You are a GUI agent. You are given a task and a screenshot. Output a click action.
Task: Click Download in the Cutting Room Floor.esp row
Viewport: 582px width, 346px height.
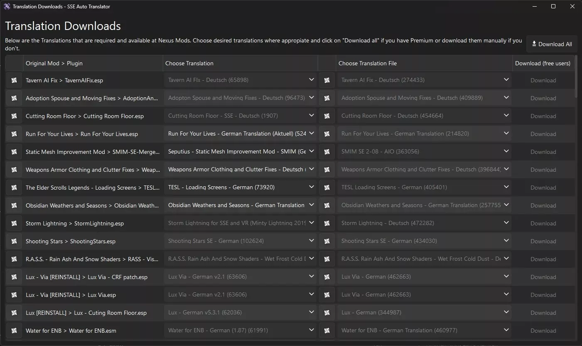pos(543,116)
